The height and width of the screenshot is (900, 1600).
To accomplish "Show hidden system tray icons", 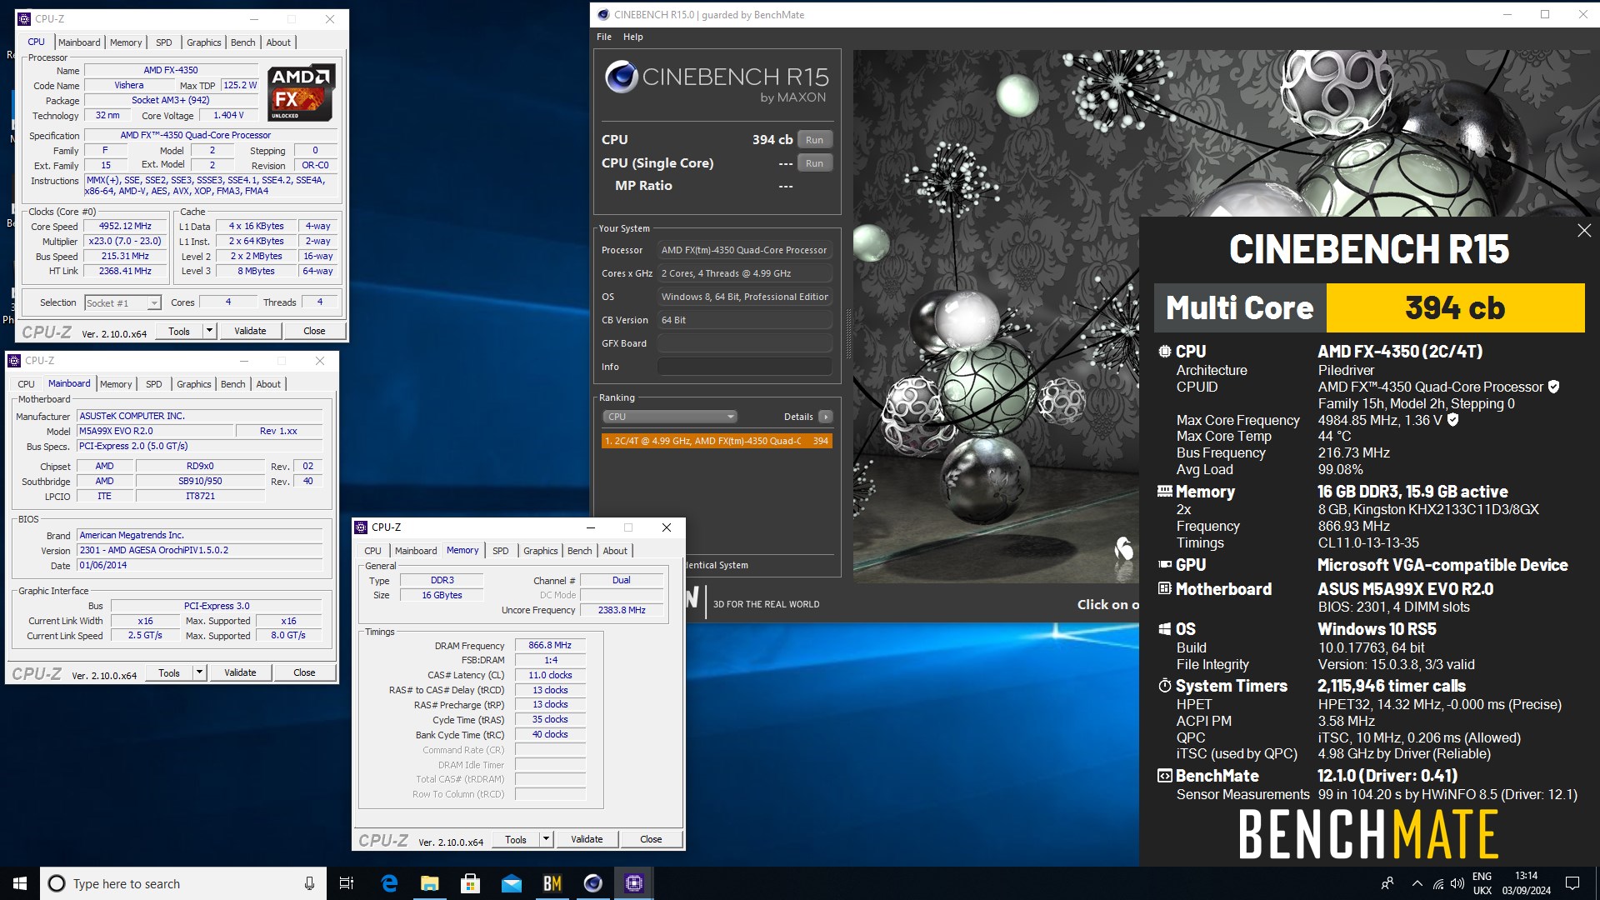I will click(1417, 883).
